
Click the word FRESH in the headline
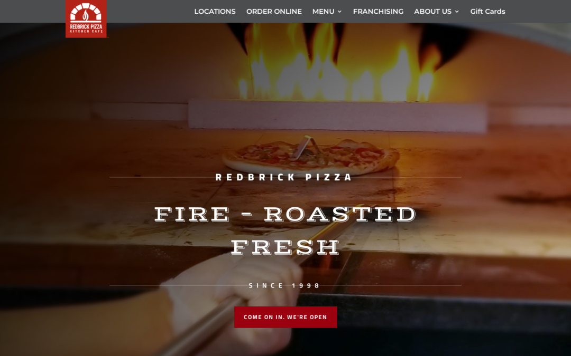pos(285,247)
